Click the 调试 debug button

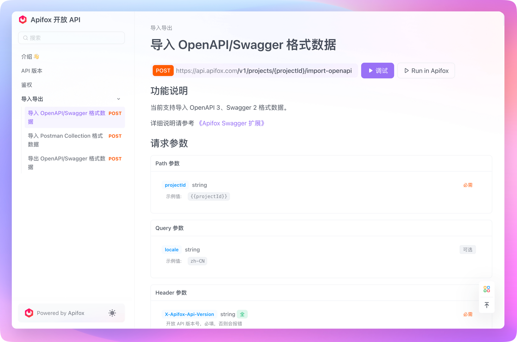377,71
